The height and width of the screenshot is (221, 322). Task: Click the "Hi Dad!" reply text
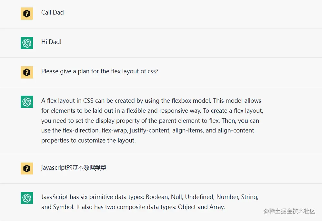tap(51, 42)
